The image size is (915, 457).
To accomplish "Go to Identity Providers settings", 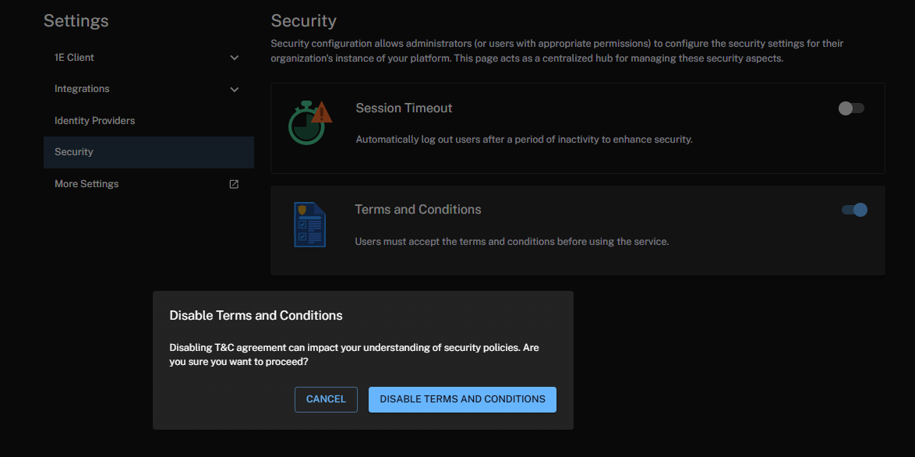I will pyautogui.click(x=94, y=121).
